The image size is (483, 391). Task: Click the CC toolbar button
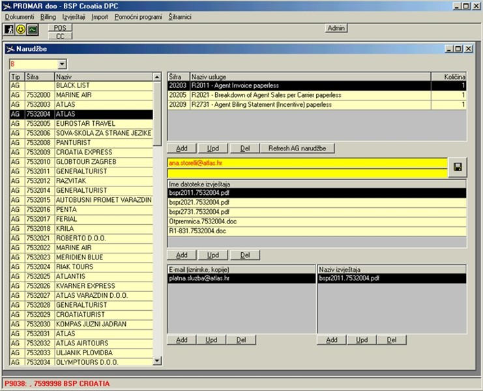click(x=60, y=36)
